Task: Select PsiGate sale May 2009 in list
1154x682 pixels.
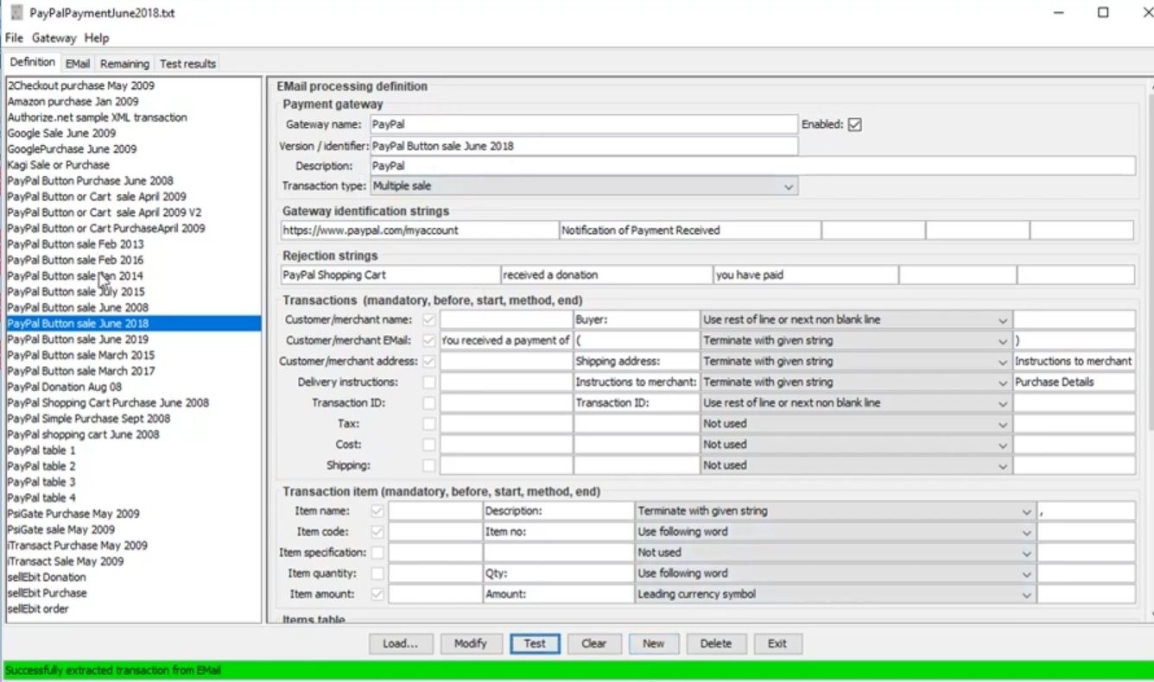Action: point(133,529)
